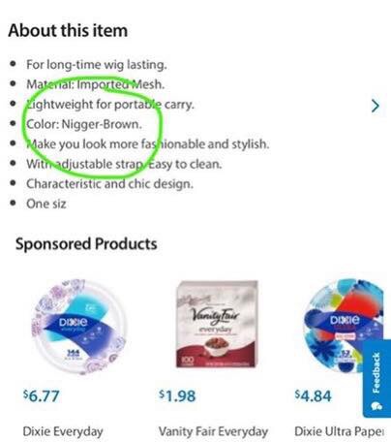Open the Vanity Fair Everyday title link

[213, 431]
